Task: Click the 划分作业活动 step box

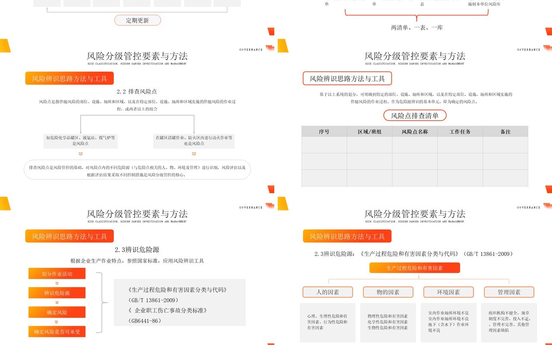Action: pos(57,274)
